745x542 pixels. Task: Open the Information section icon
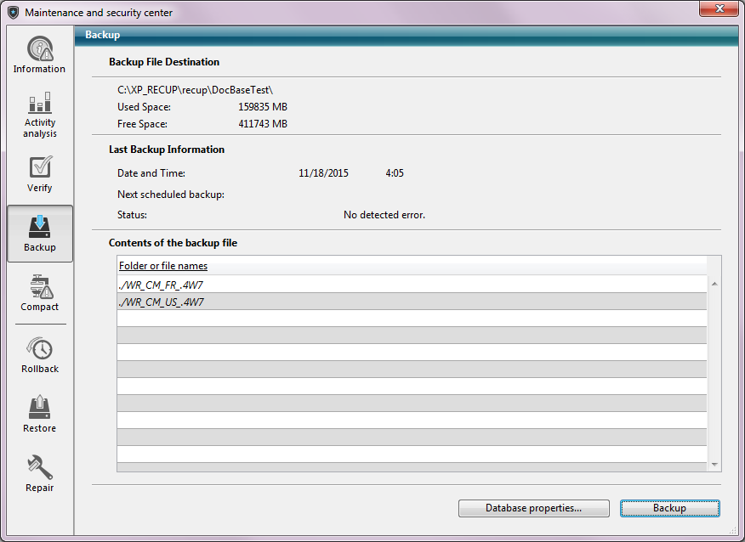point(39,49)
